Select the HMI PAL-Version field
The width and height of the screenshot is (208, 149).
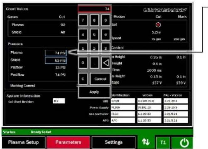point(176,101)
